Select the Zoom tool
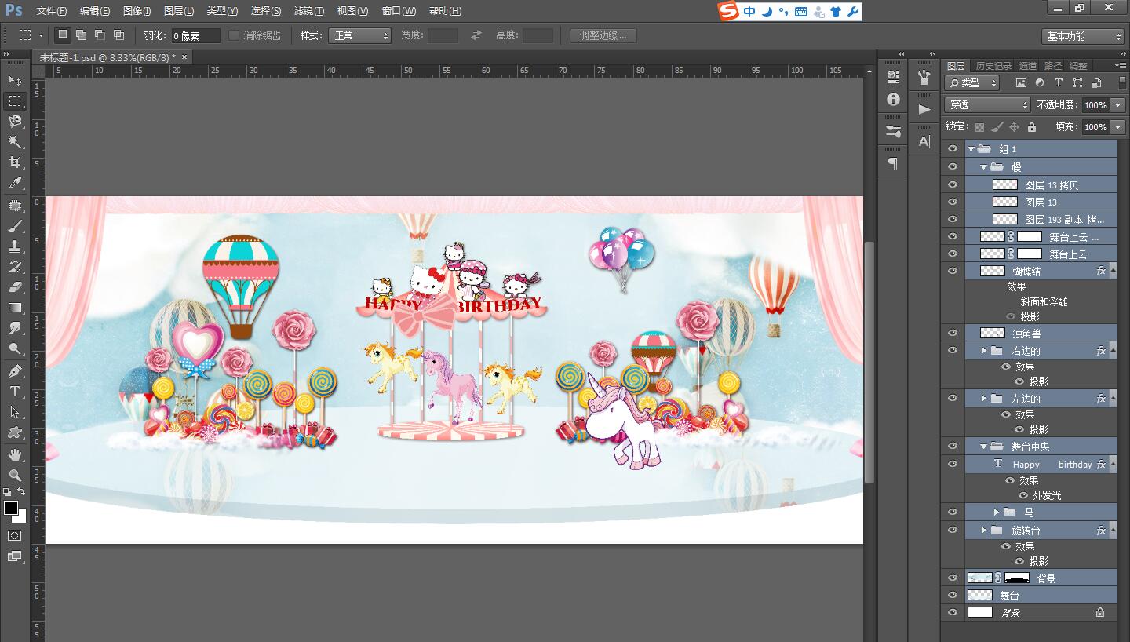Viewport: 1130px width, 642px height. 15,475
